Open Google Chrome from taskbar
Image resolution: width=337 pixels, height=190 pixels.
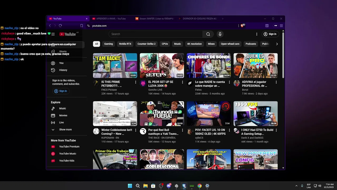(x=200, y=186)
